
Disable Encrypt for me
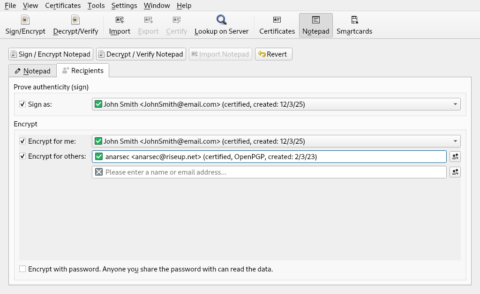[22, 141]
